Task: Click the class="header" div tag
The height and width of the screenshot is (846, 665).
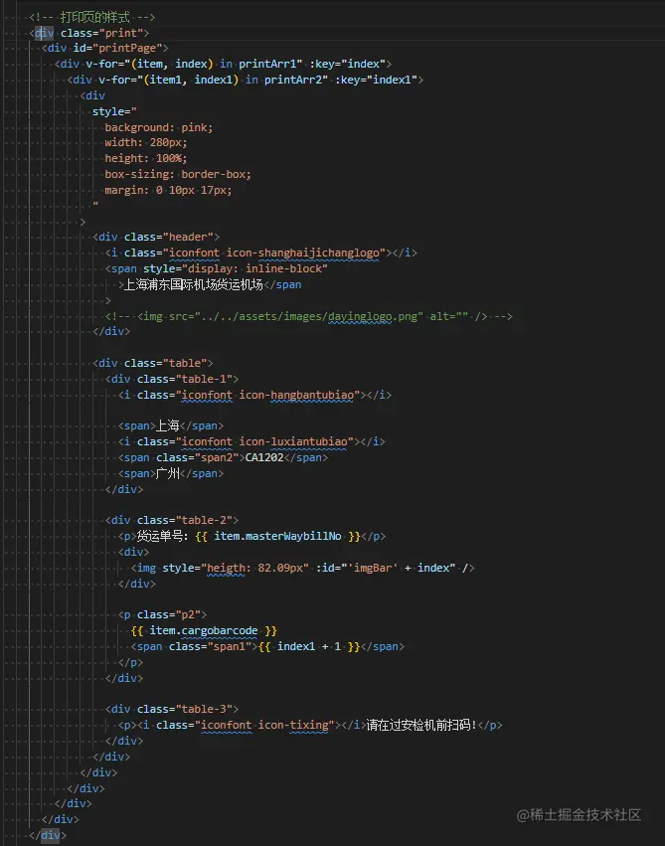Action: (x=156, y=237)
